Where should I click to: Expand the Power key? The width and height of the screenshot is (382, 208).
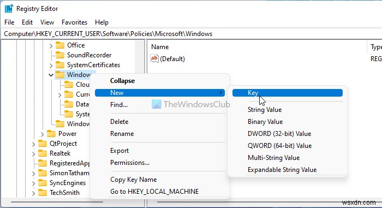tap(42, 134)
